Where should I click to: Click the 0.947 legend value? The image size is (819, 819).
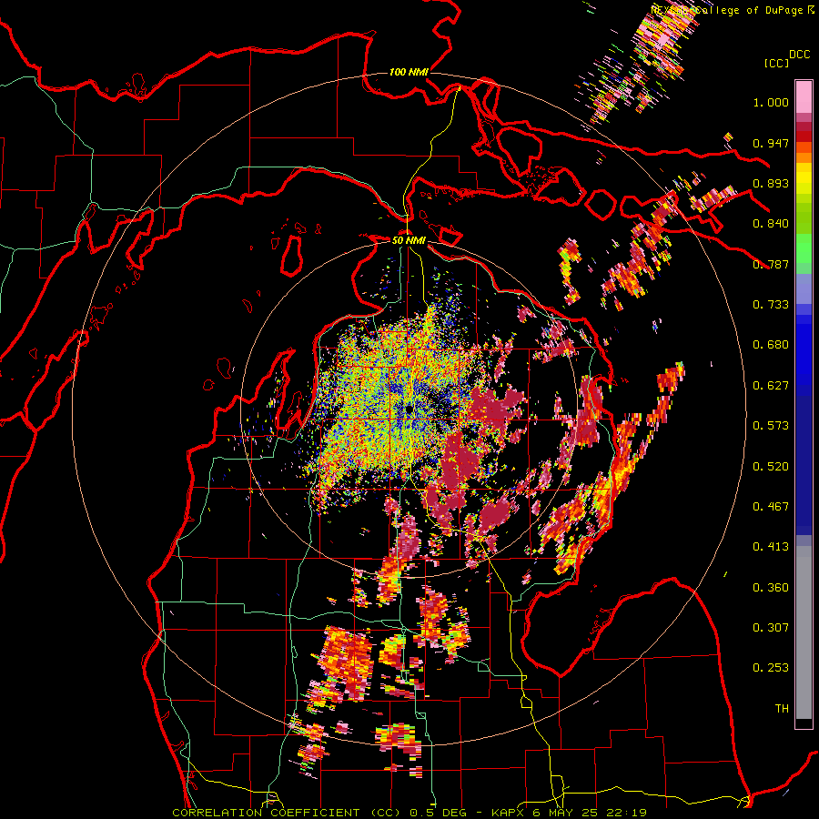click(x=771, y=143)
